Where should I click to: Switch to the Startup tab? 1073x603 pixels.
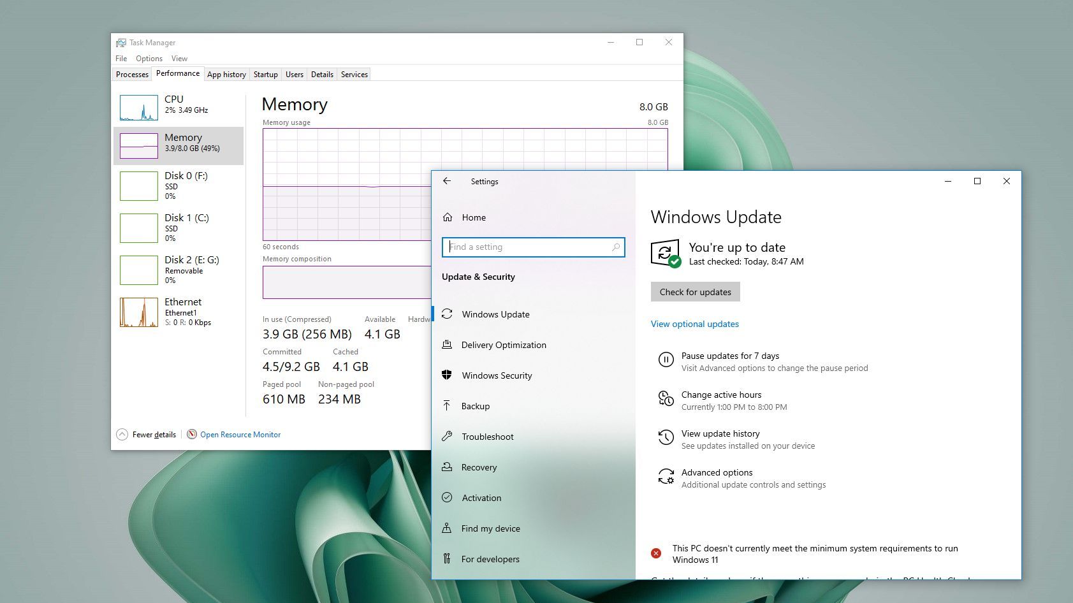pyautogui.click(x=265, y=75)
